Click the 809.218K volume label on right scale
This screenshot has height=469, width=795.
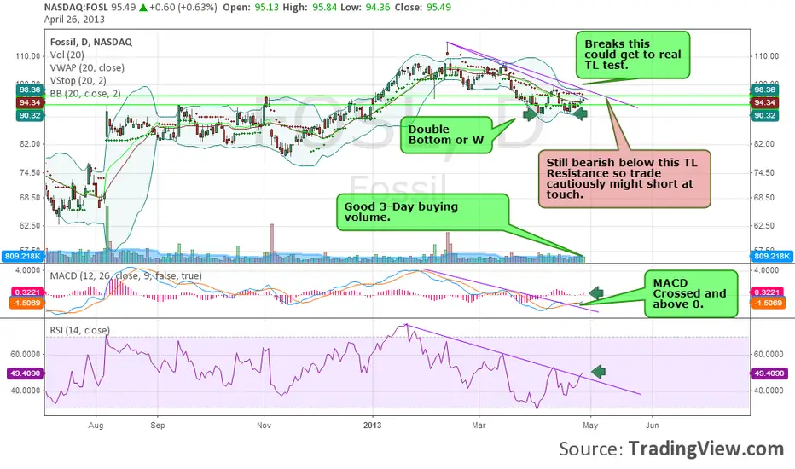[771, 256]
